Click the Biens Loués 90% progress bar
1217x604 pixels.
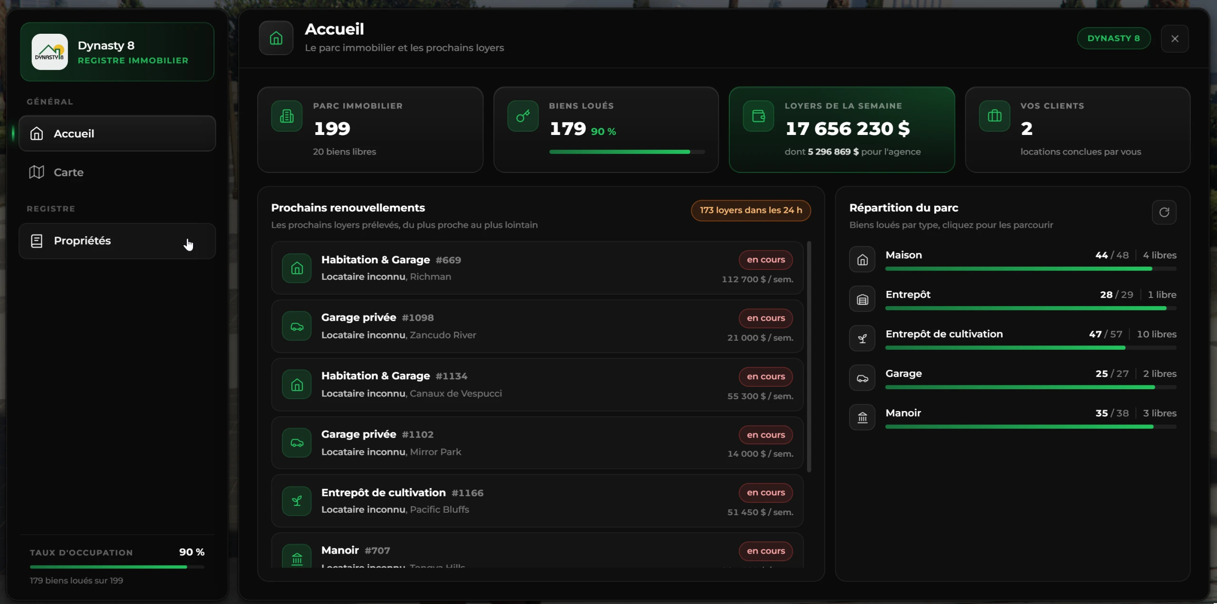(x=627, y=152)
